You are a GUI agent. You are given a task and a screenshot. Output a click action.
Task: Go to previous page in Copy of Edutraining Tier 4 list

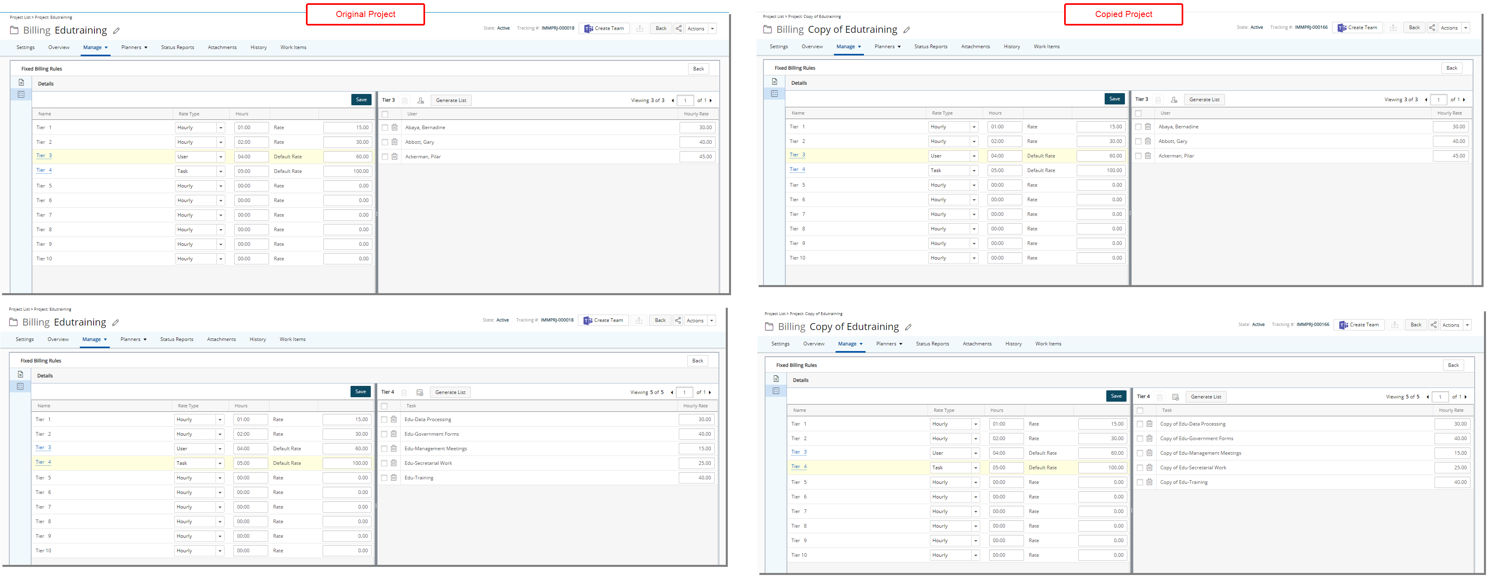click(1427, 397)
